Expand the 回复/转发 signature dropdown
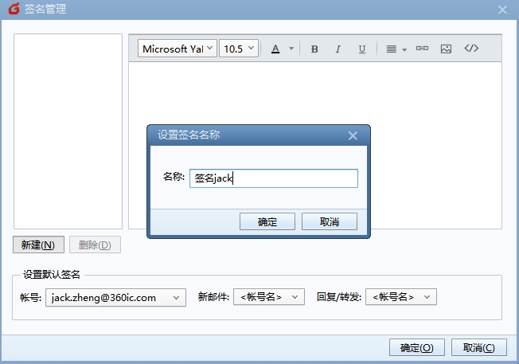This screenshot has width=519, height=364. 400,297
